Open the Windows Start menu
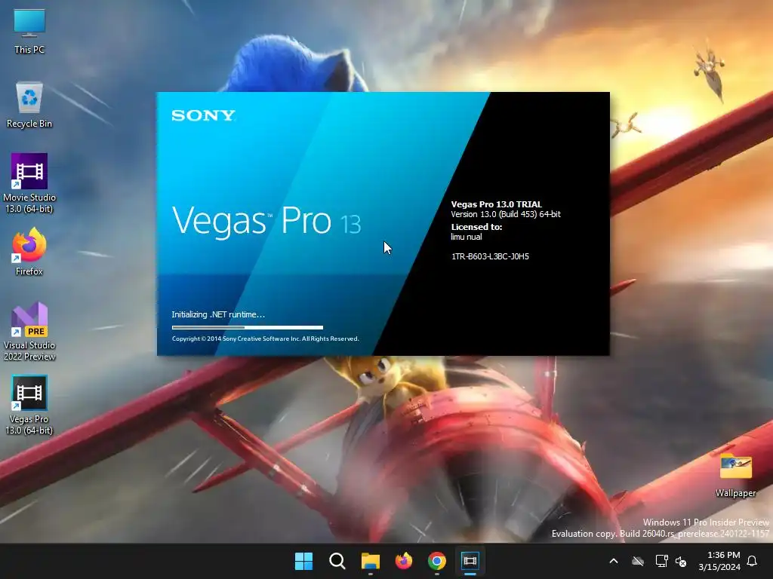The width and height of the screenshot is (773, 579). point(303,561)
